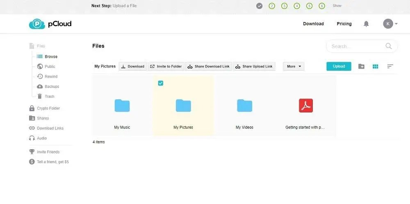Click the teal Upload button
Viewport: 410px width, 204px height.
click(x=339, y=66)
